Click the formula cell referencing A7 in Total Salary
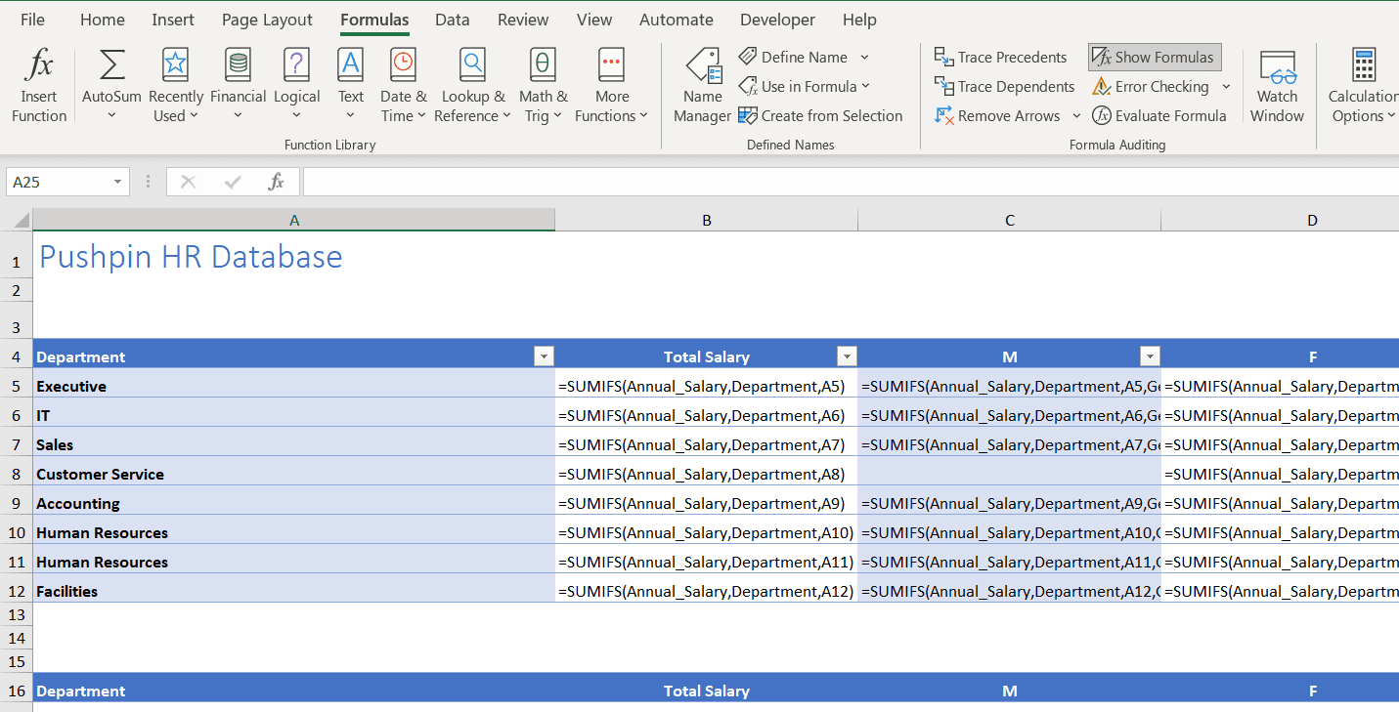The image size is (1399, 712). pos(706,444)
